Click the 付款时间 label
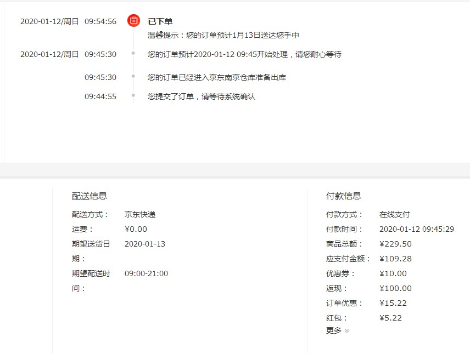 coord(344,229)
